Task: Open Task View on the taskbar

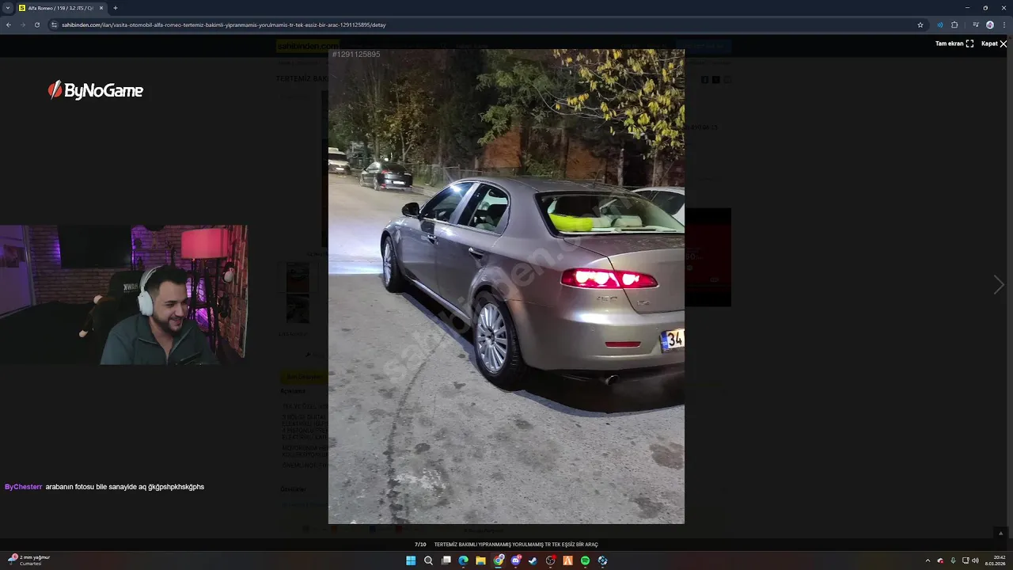Action: [446, 560]
